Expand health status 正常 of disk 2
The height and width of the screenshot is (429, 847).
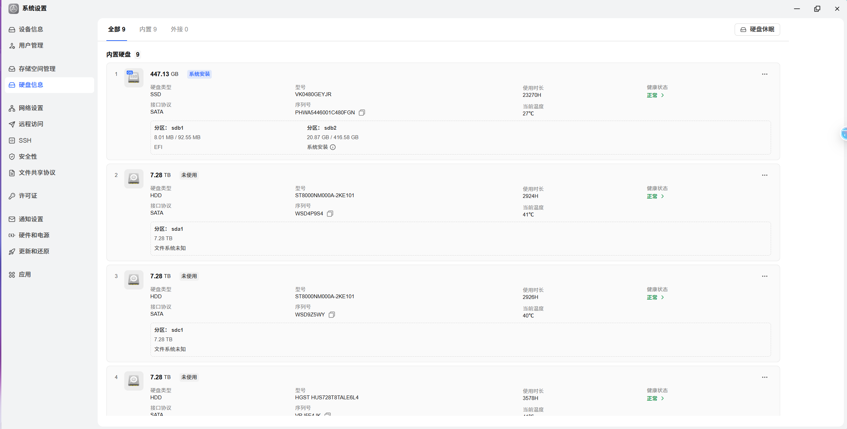click(x=655, y=196)
